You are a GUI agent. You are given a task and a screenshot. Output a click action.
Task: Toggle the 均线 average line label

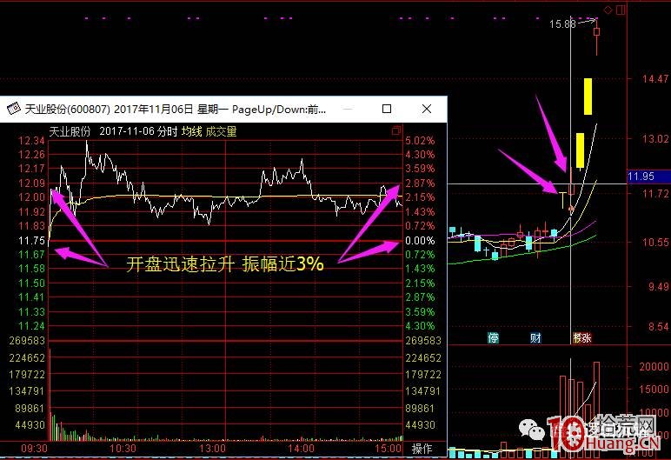tap(190, 131)
